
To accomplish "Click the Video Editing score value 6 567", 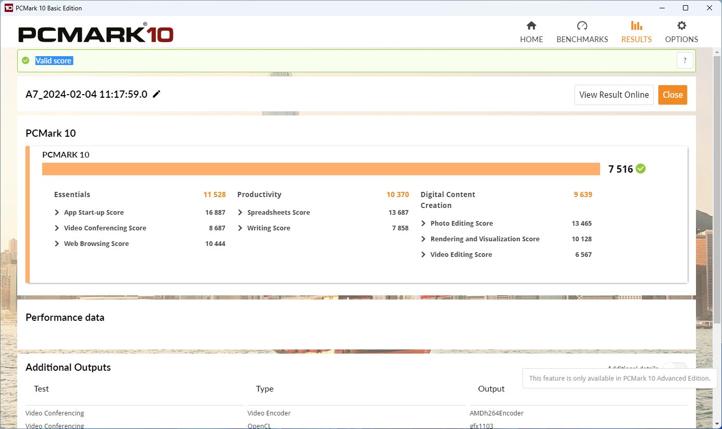I will 583,254.
